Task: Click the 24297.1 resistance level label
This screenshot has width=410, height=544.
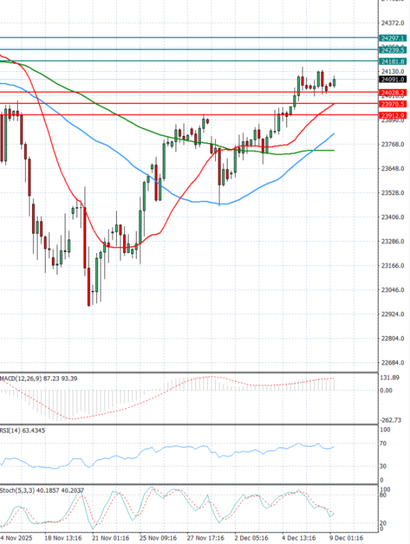Action: [394, 38]
